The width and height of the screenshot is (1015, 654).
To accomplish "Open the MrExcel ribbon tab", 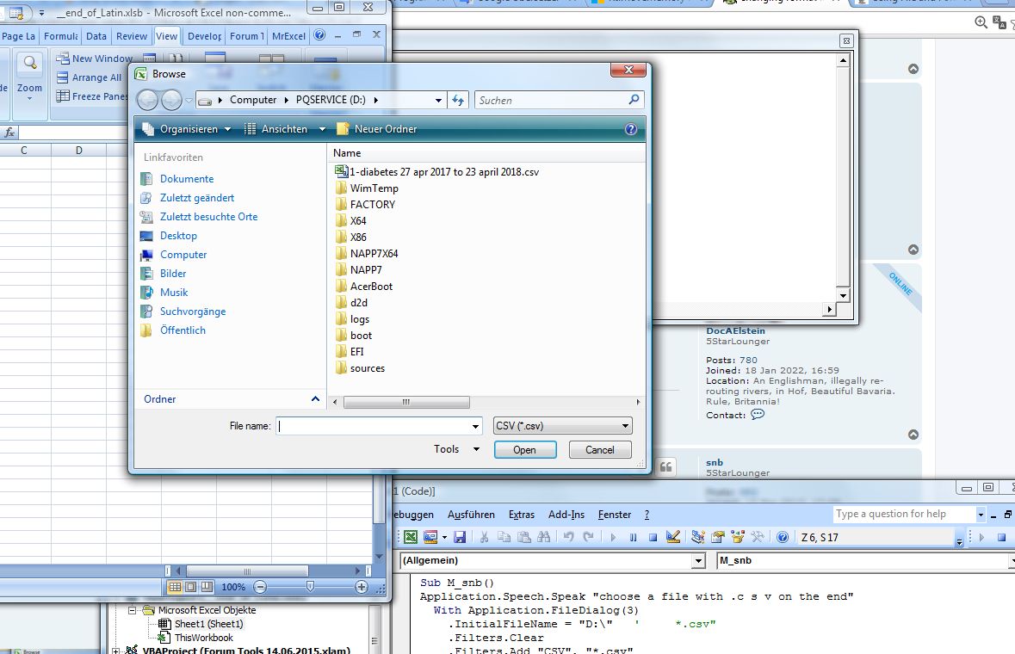I will (x=288, y=36).
